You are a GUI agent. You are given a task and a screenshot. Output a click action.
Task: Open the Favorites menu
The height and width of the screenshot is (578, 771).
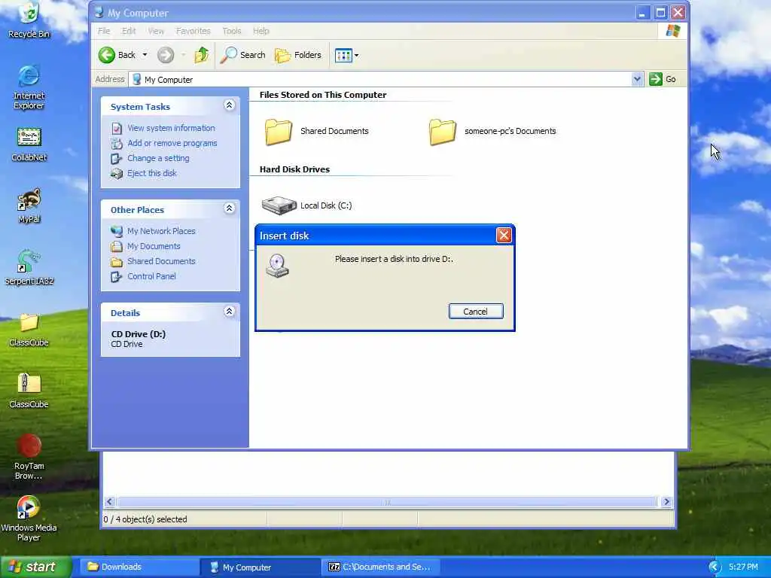[194, 31]
